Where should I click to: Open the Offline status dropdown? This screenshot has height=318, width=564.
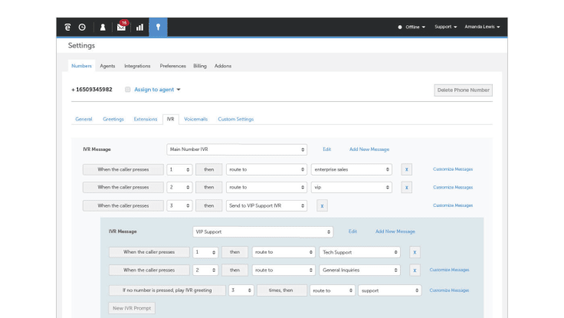coord(412,27)
